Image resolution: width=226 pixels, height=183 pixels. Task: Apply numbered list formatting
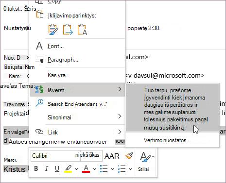click(122, 168)
